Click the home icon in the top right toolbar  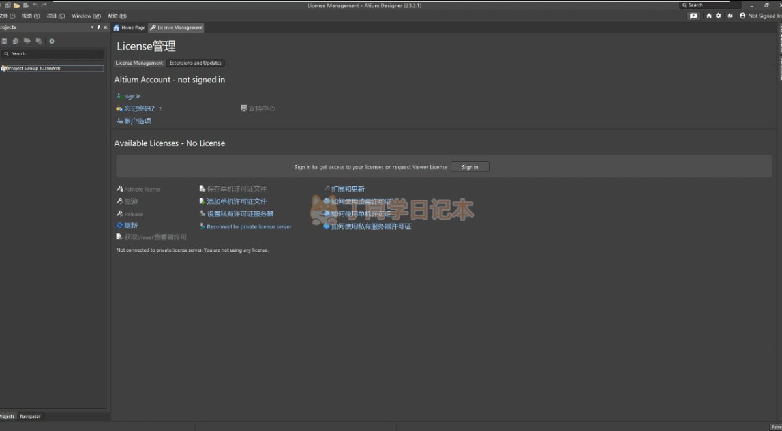click(709, 16)
